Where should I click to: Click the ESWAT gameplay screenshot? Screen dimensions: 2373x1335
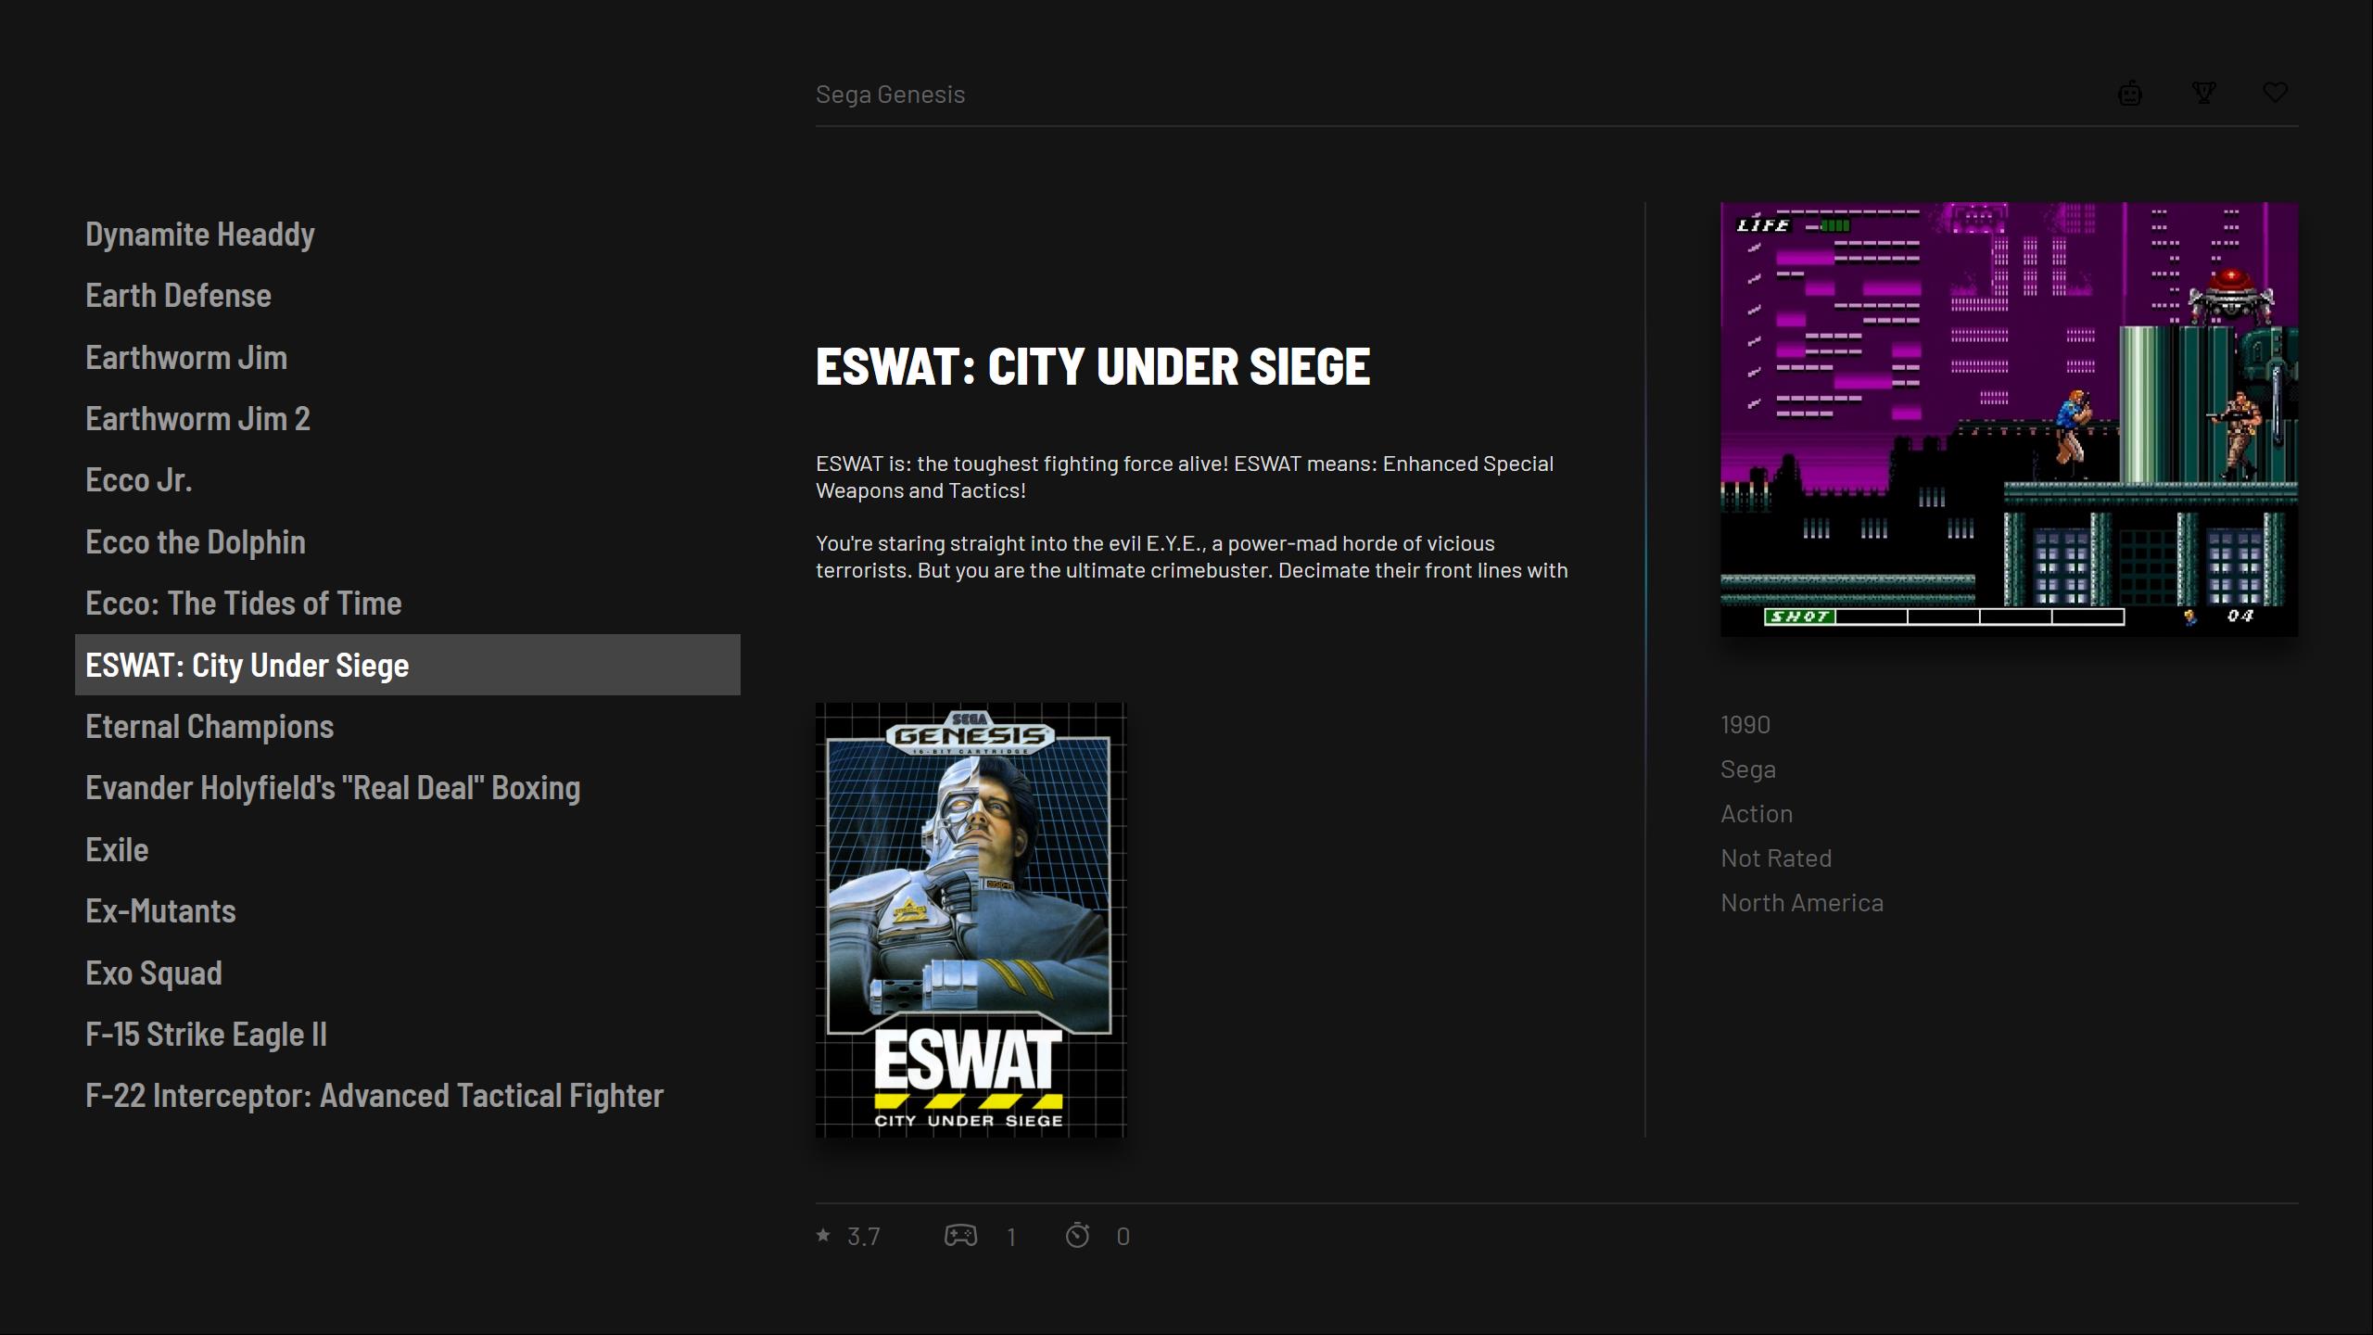coord(2009,419)
